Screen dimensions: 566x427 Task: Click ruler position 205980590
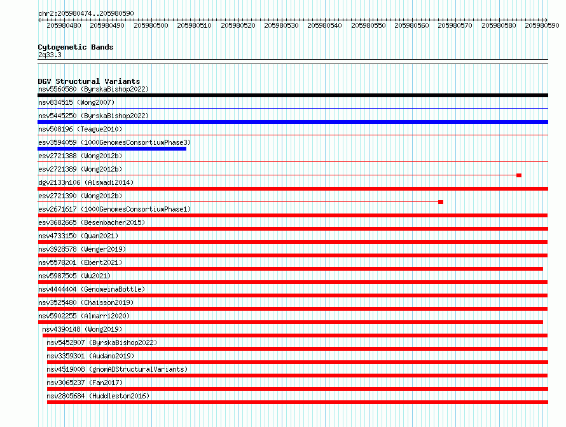542,25
